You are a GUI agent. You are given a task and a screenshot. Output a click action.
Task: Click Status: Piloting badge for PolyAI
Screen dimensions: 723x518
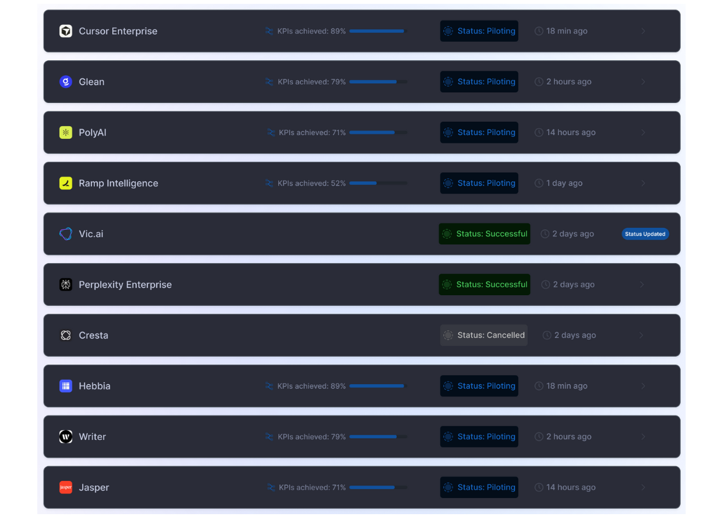click(x=479, y=132)
